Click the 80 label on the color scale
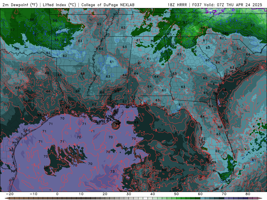Image resolution: width=267 pixels, height=200 pixels. [248, 194]
